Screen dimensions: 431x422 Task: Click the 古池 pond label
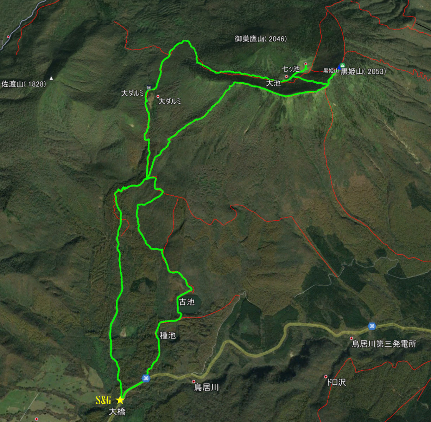pyautogui.click(x=187, y=302)
